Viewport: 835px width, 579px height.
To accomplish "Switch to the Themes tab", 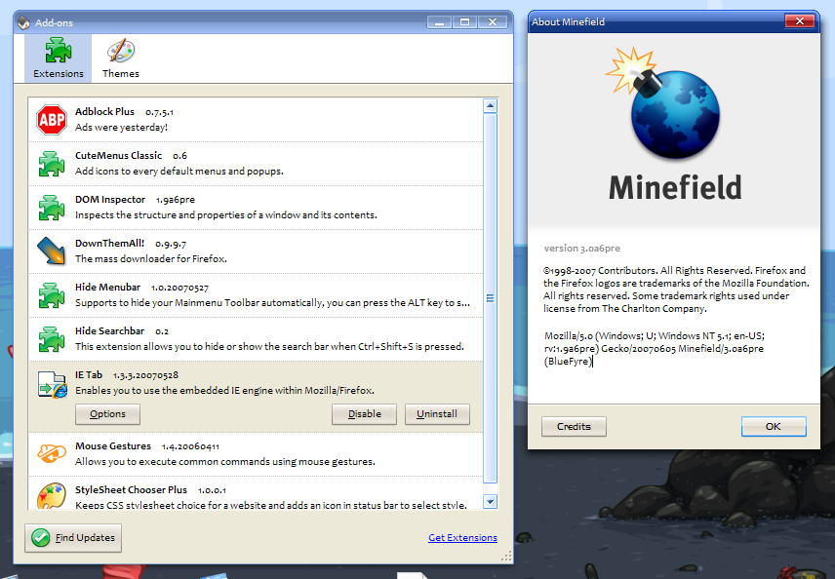I will click(120, 58).
